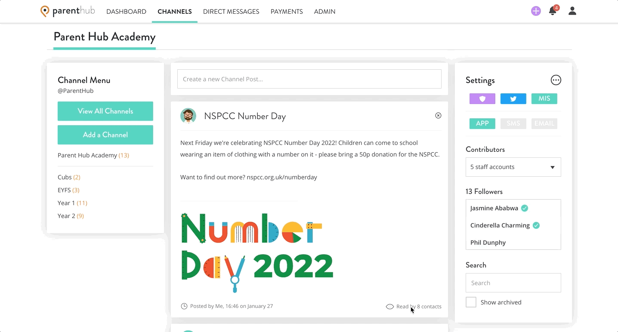The width and height of the screenshot is (618, 332).
Task: Open the Year 1 channel
Action: (72, 203)
